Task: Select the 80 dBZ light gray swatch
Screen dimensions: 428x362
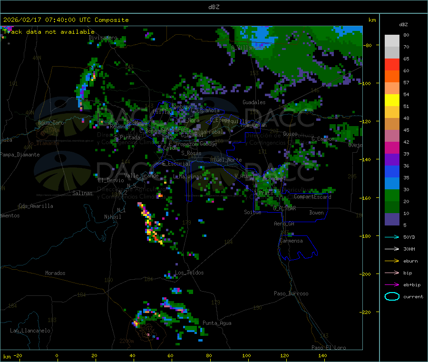Action: [392, 41]
